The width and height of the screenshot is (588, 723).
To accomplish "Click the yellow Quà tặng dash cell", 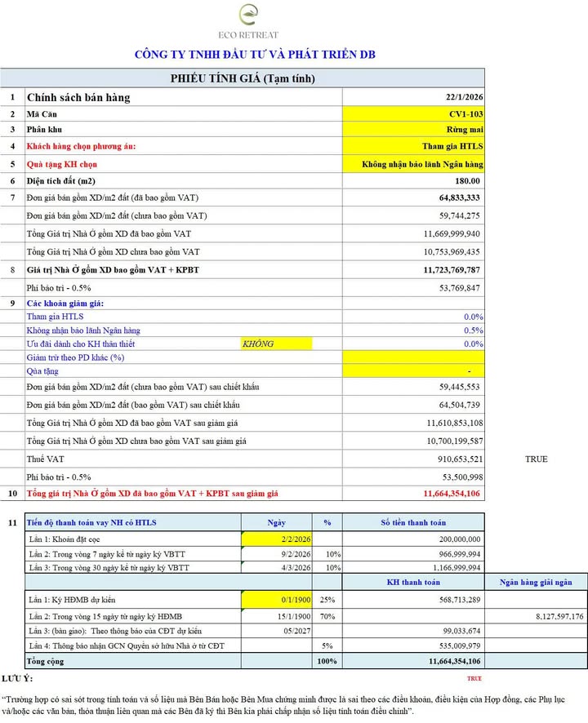I will [414, 370].
